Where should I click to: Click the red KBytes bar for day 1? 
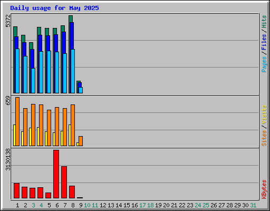click(17, 190)
